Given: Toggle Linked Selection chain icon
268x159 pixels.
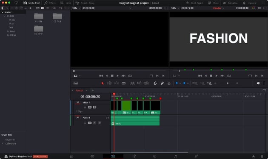Looking at the screenshot, I should tap(162, 83).
